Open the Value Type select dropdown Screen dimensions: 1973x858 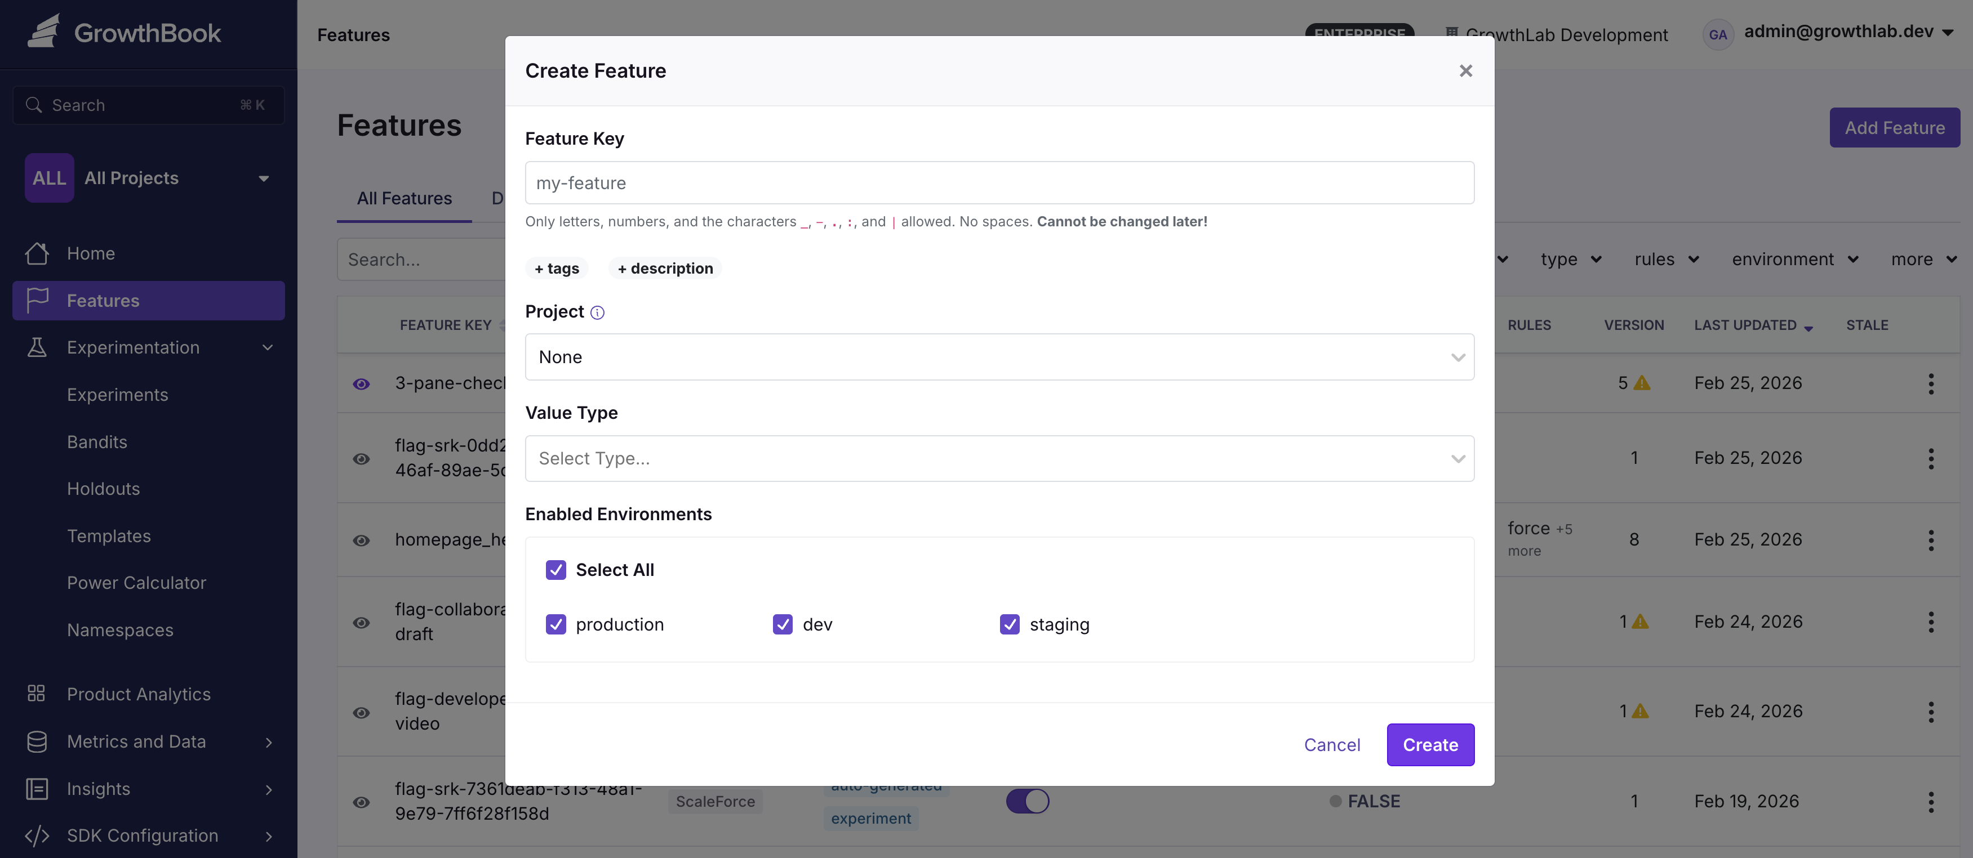tap(999, 458)
